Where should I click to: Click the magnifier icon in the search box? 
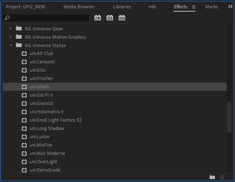pos(7,18)
